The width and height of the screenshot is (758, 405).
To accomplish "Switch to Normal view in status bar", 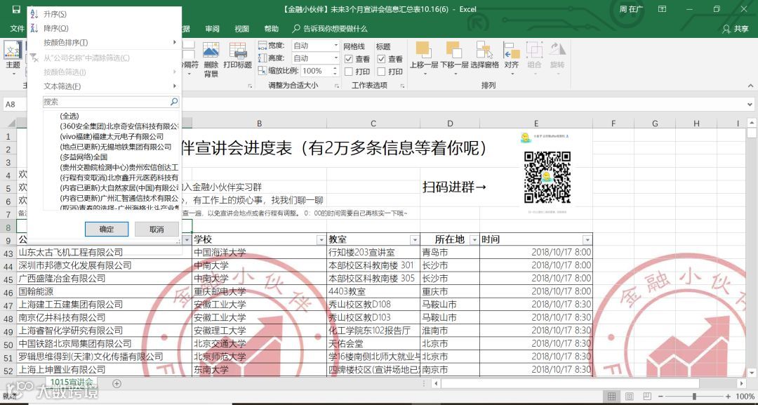I will click(611, 397).
